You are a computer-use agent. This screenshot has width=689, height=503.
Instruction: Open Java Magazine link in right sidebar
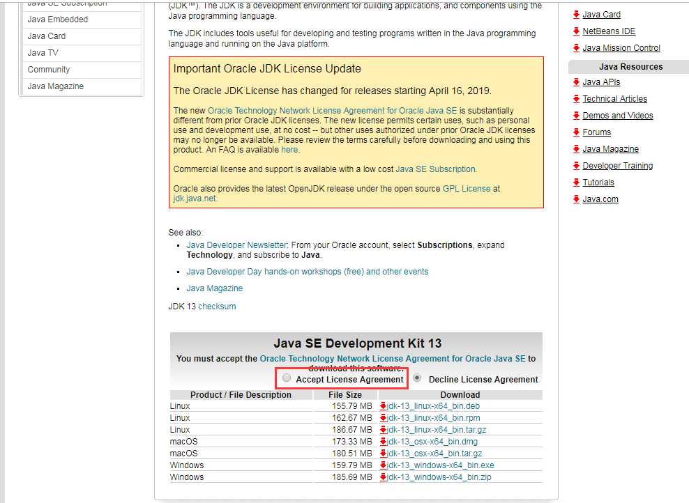tap(611, 149)
